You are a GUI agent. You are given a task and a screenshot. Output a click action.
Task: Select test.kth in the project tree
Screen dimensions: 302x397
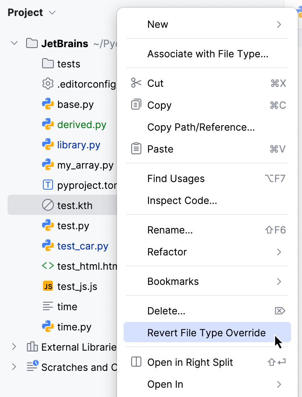point(72,205)
